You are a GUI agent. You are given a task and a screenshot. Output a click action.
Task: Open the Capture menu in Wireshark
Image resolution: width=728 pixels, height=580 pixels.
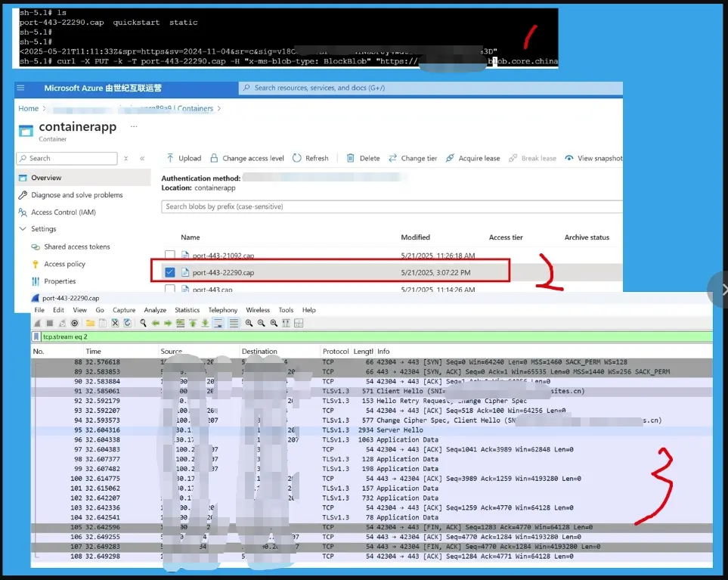[124, 310]
